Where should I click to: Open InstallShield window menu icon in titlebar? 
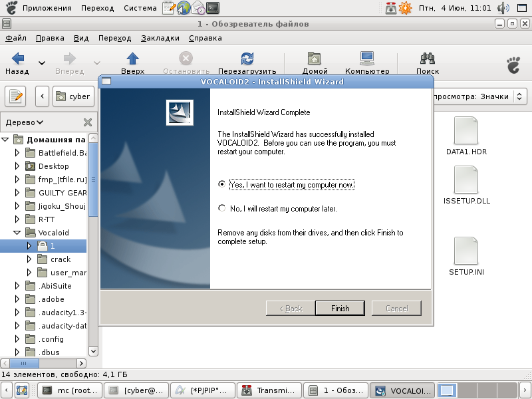106,81
